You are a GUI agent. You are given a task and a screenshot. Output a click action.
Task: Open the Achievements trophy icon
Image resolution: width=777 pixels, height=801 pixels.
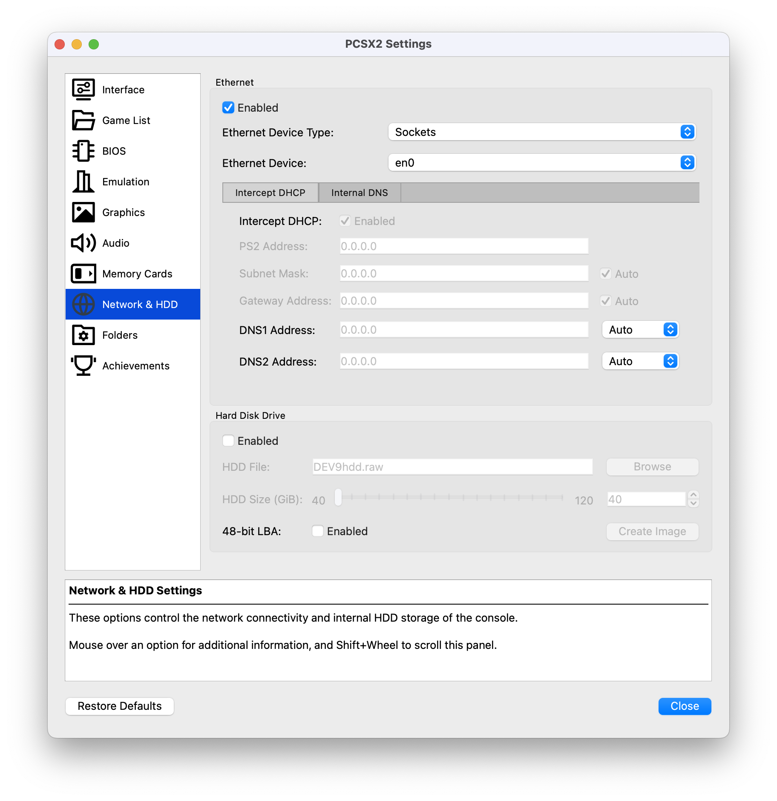tap(83, 365)
